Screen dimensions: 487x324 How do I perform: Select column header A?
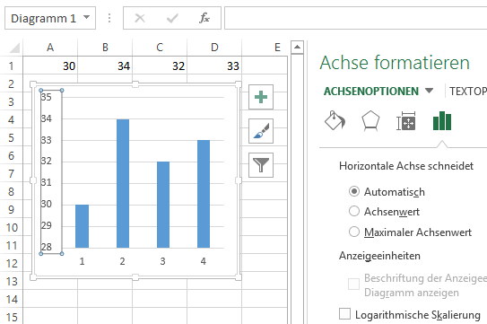[x=50, y=48]
